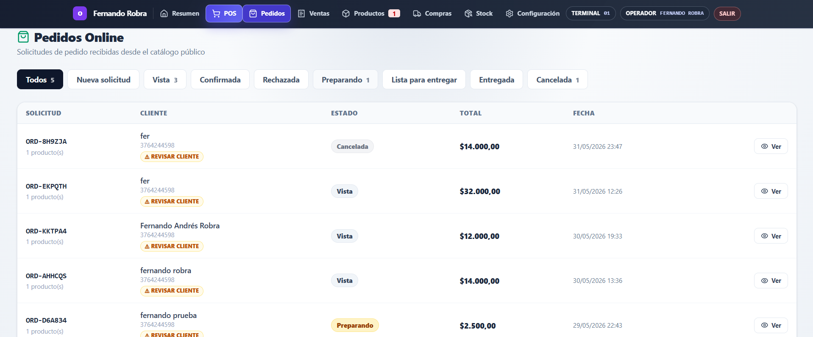Image resolution: width=813 pixels, height=337 pixels.
Task: Click the Pedidos Online page heading
Action: [x=79, y=38]
